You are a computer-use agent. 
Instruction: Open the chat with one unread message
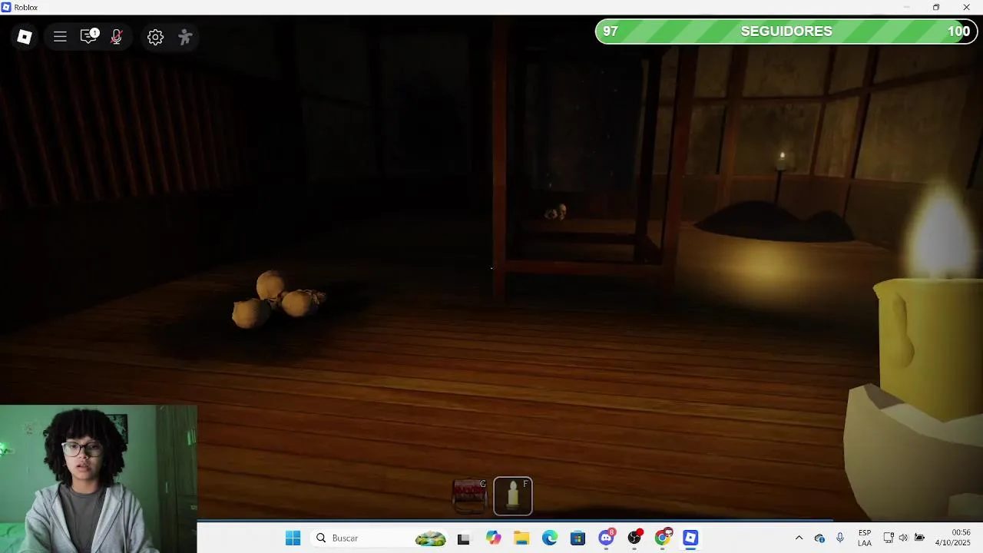click(x=89, y=36)
